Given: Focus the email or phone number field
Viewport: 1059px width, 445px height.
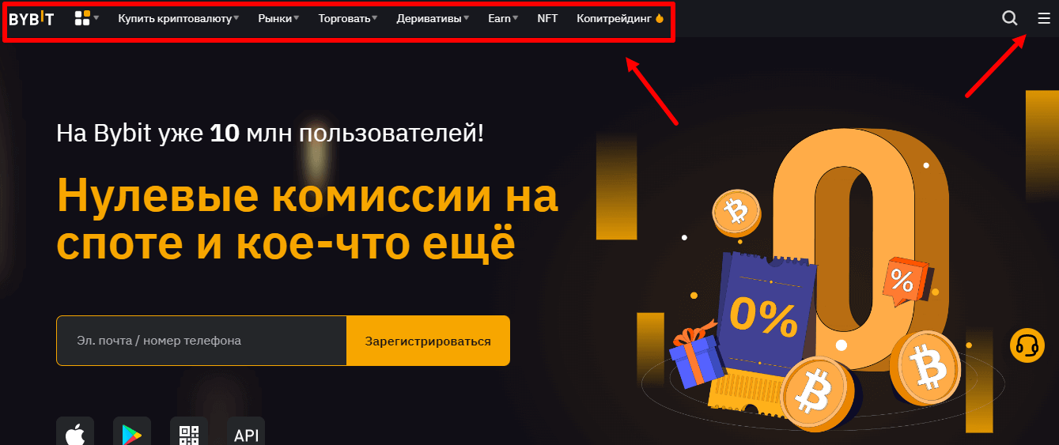Looking at the screenshot, I should pyautogui.click(x=202, y=341).
